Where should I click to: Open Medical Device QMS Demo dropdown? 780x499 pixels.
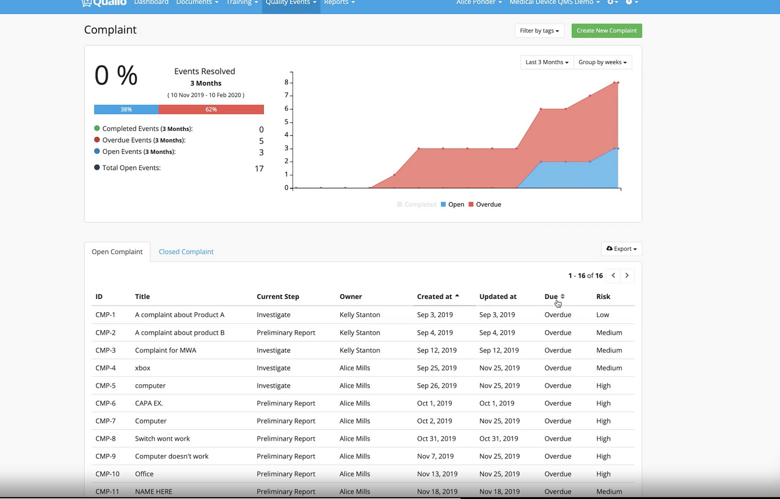pos(555,3)
